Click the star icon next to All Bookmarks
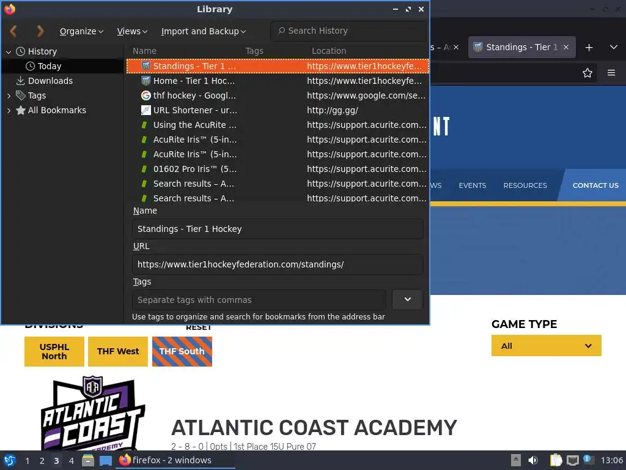 pyautogui.click(x=21, y=110)
